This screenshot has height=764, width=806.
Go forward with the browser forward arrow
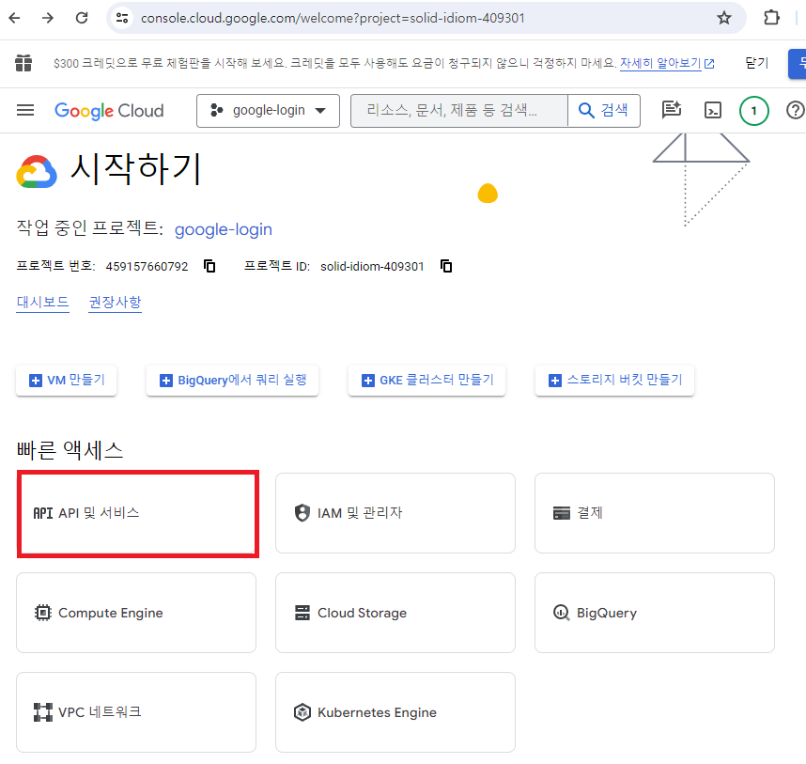(48, 18)
